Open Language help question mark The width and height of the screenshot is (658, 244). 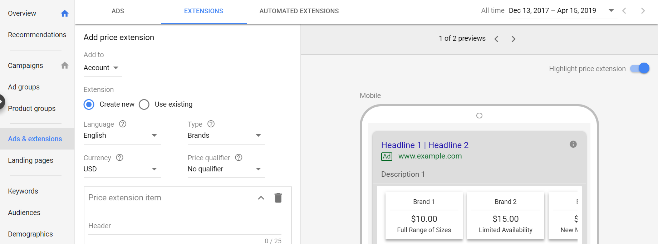pyautogui.click(x=123, y=124)
